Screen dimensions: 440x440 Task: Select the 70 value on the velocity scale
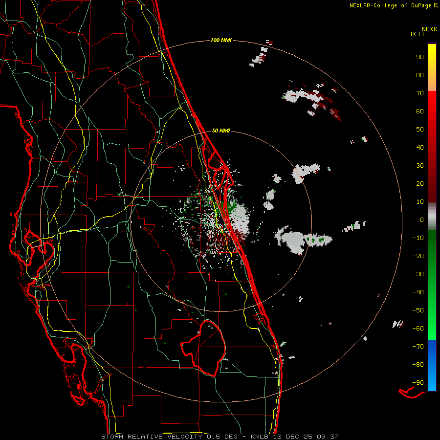[420, 93]
